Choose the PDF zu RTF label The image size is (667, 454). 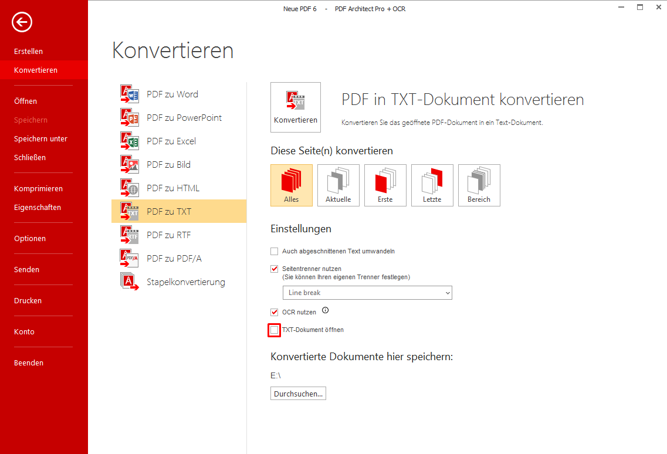coord(169,235)
